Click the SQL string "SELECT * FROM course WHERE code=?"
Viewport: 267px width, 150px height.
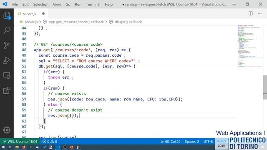click(x=94, y=61)
